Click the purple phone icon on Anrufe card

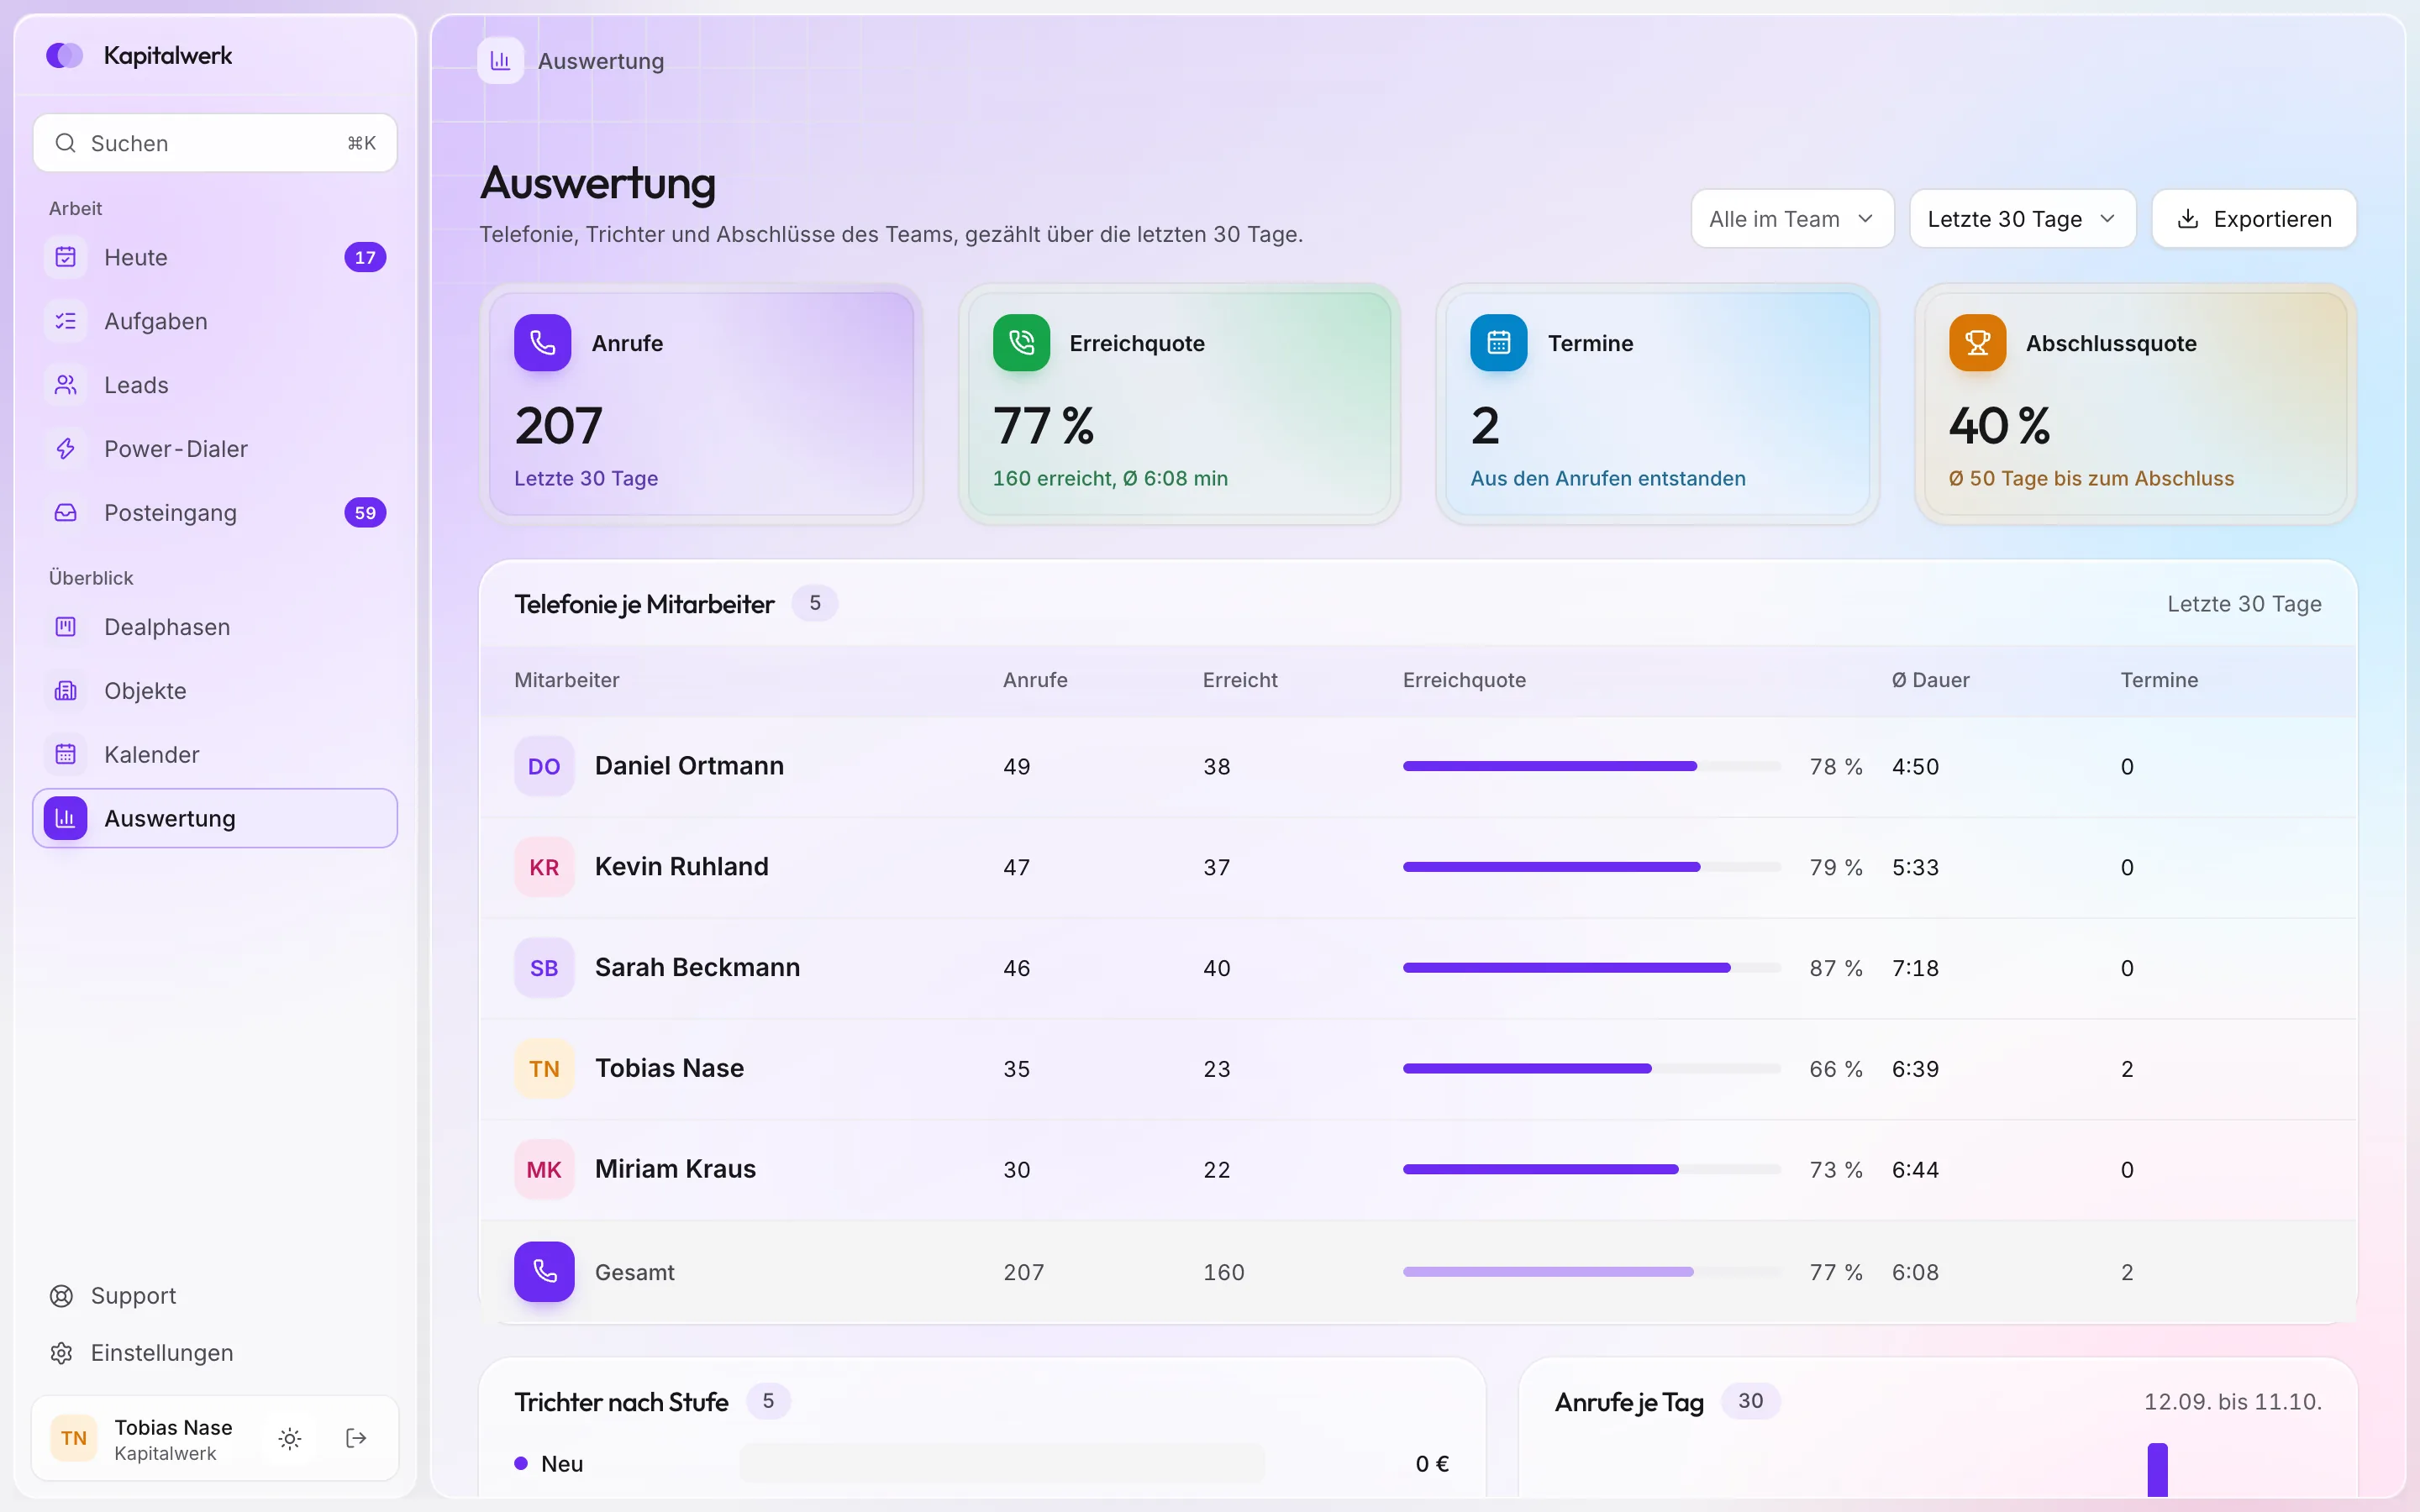543,343
